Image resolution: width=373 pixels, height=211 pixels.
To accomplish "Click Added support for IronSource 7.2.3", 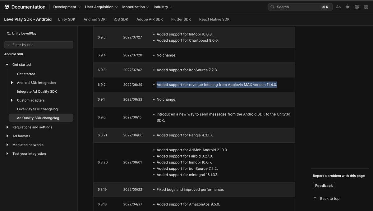I will tap(187, 70).
